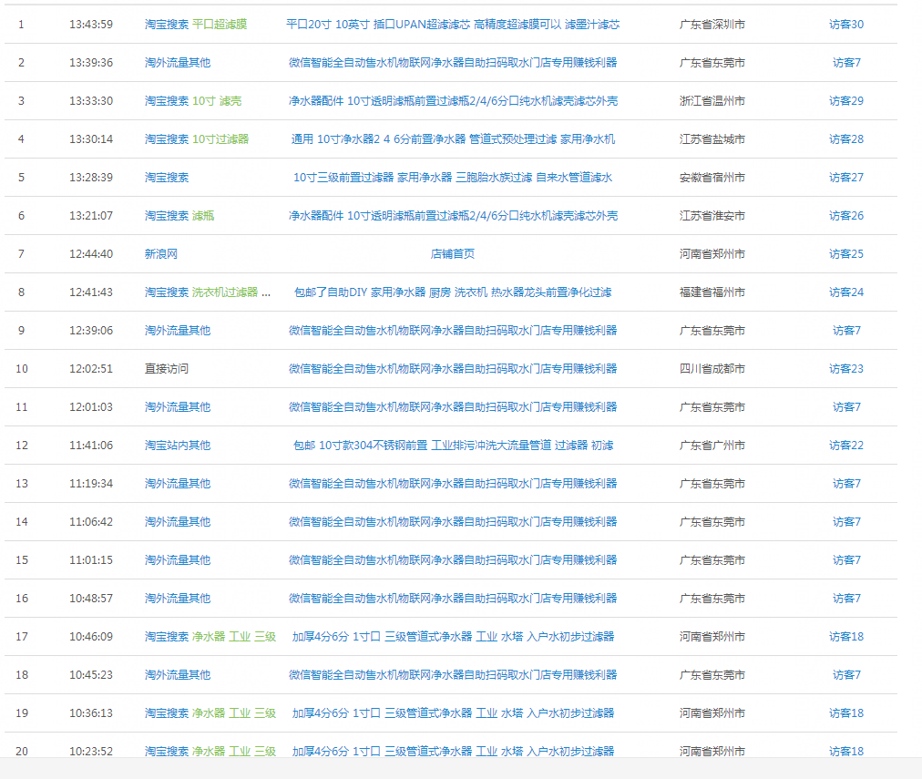Click source 新浪网
This screenshot has width=922, height=779.
161,253
